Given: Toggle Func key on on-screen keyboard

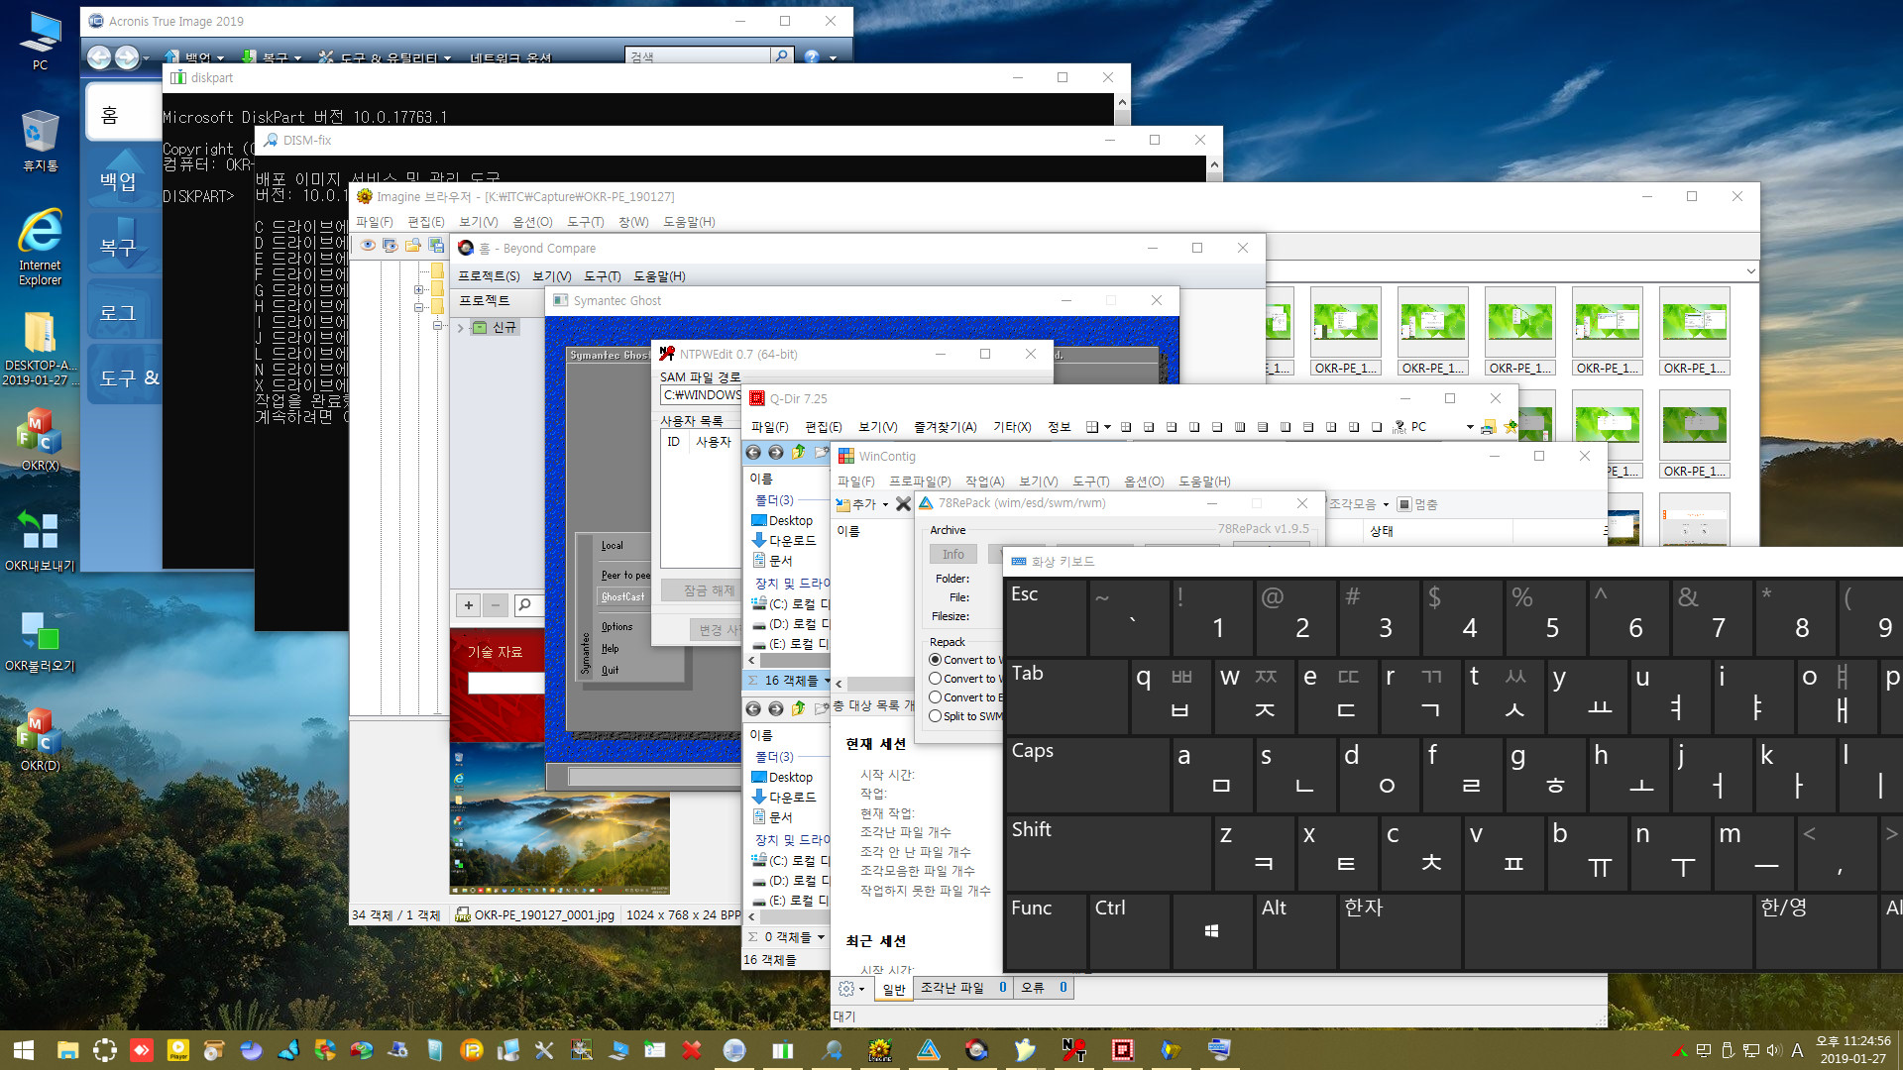Looking at the screenshot, I should [x=1045, y=931].
